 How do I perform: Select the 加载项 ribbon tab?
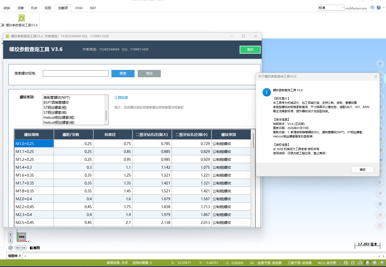[63, 8]
